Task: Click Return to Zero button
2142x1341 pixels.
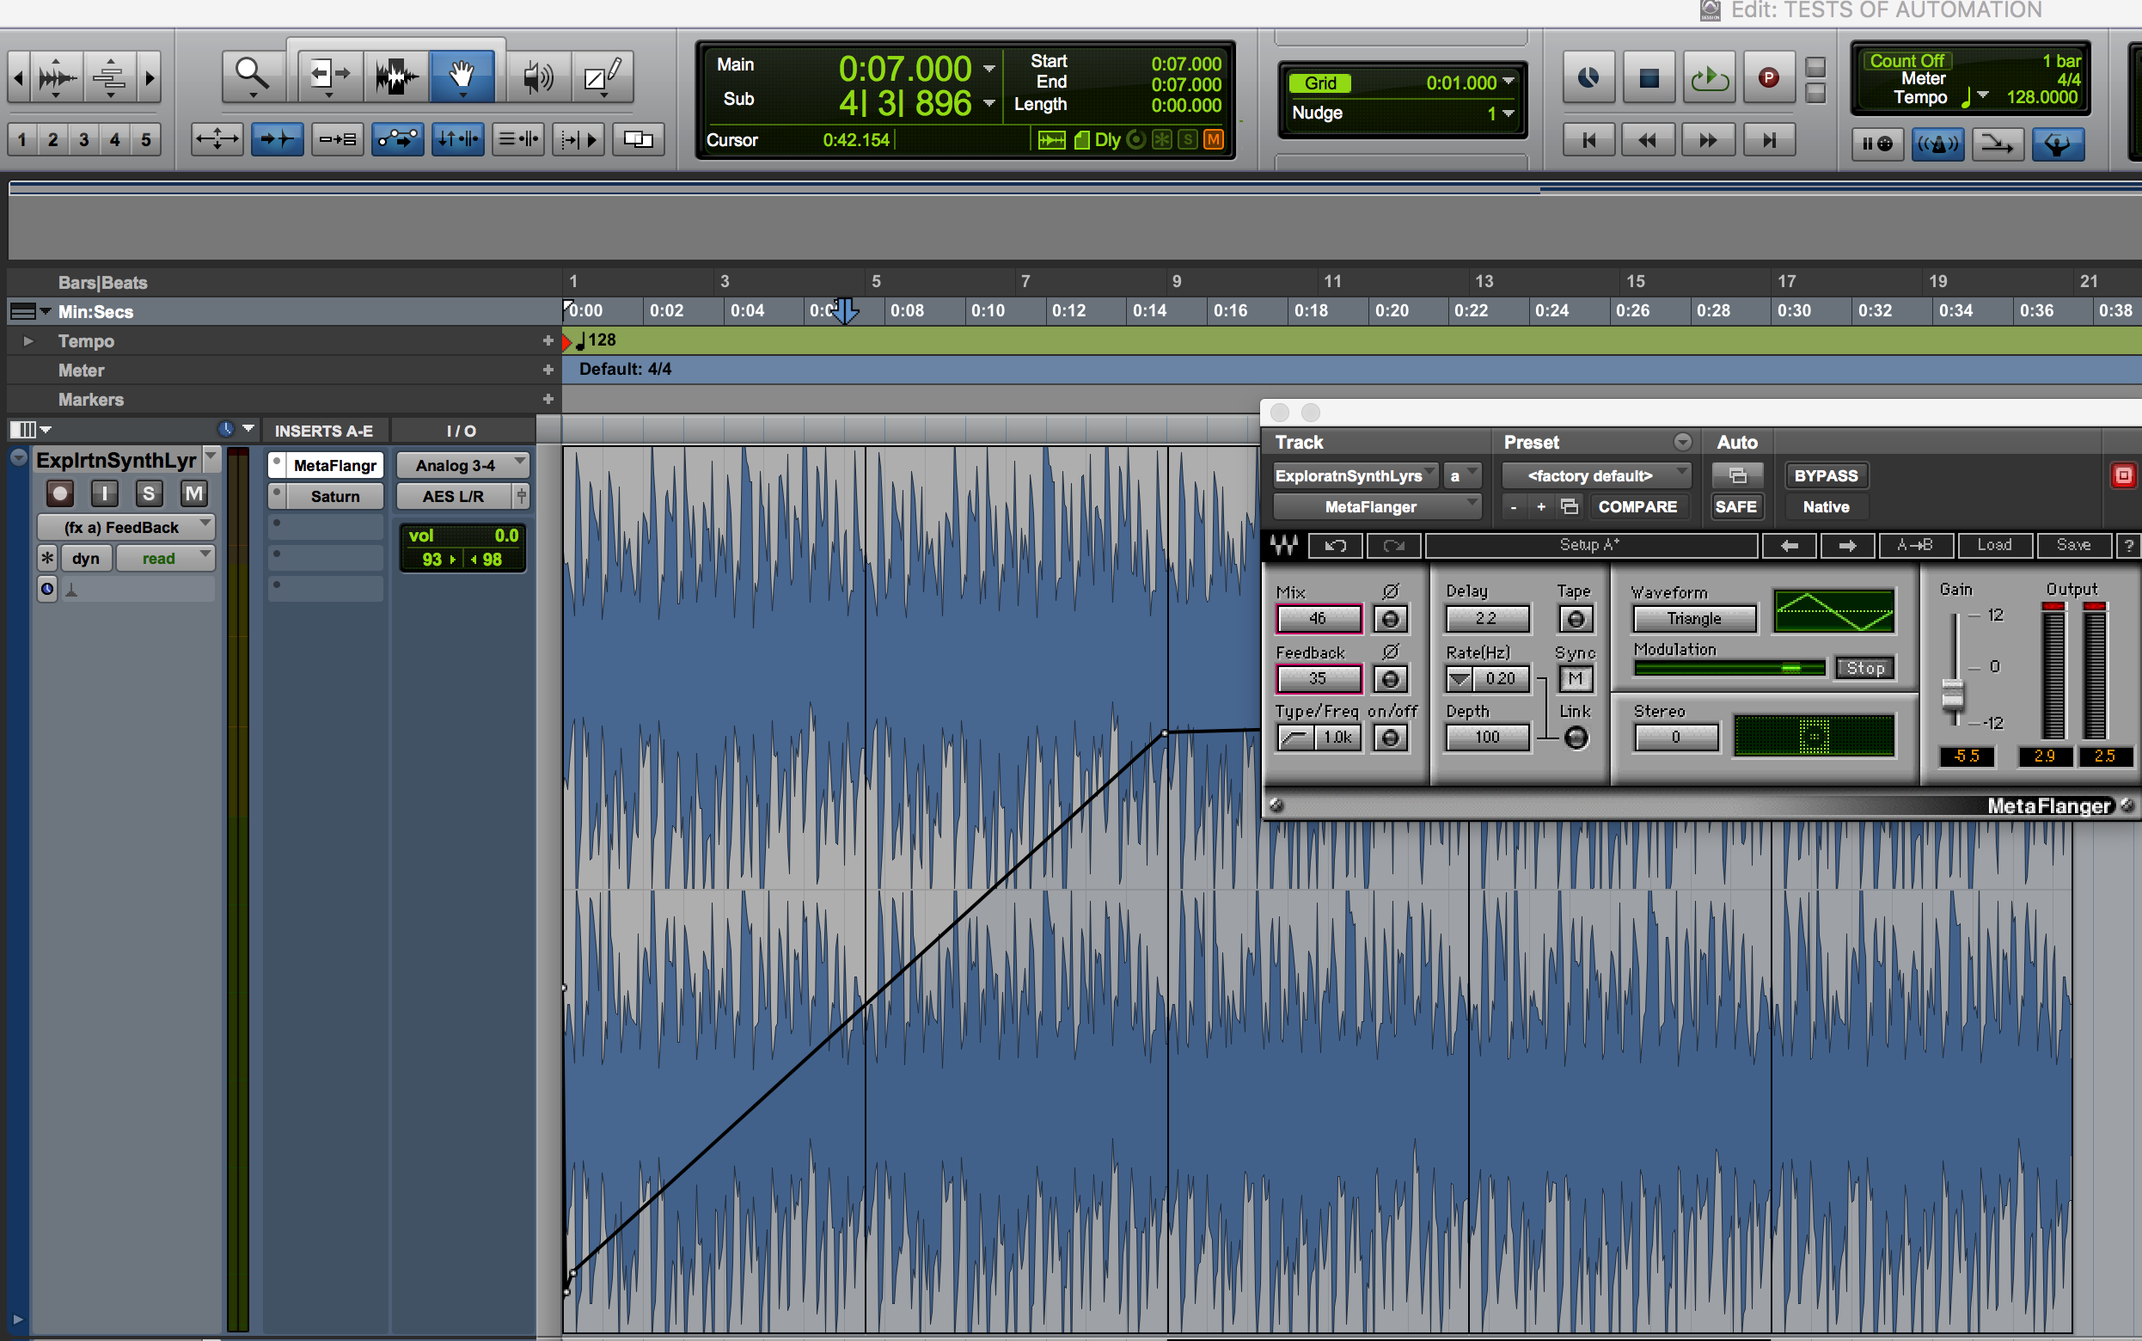Action: coord(1588,140)
